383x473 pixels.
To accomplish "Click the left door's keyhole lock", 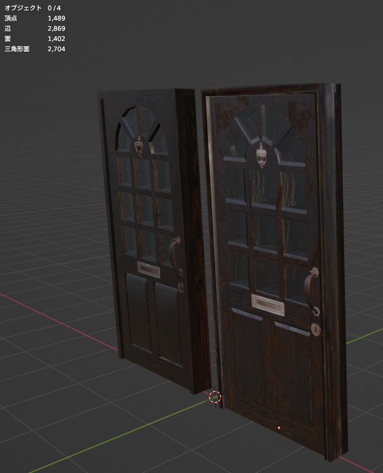I will (180, 287).
